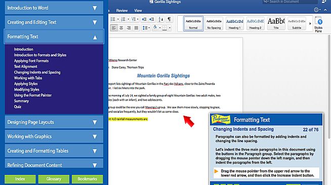Apply the No Spacing style
Image resolution: width=331 pixels, height=185 pixels.
coord(214,24)
